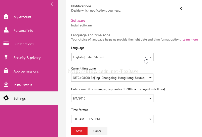Click the Cancel button

[98, 131]
